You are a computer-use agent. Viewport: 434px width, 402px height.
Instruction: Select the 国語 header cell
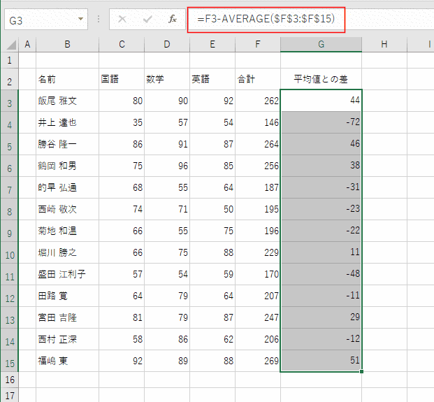(122, 80)
